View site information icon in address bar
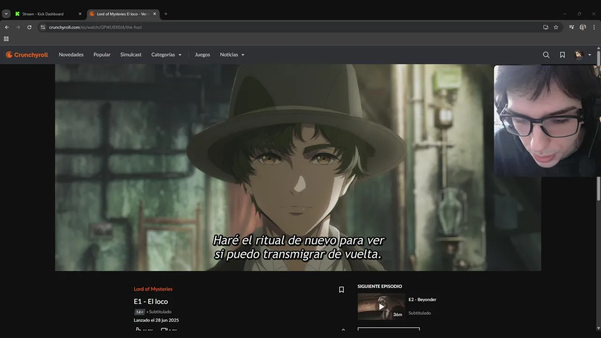The width and height of the screenshot is (601, 338). click(43, 27)
